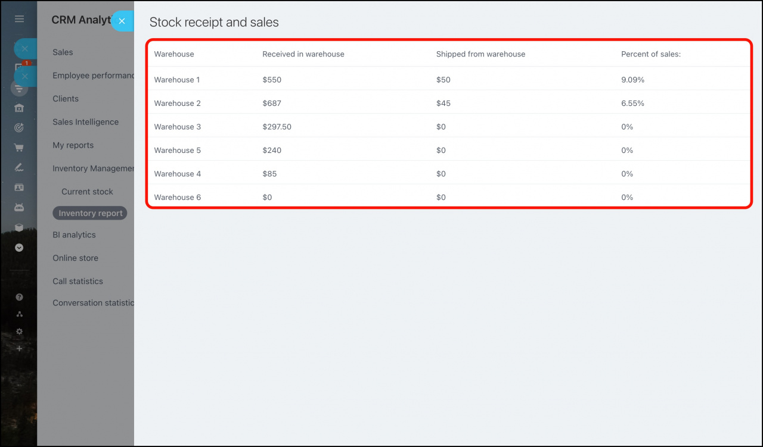Go to My reports
The image size is (763, 447).
pos(73,145)
